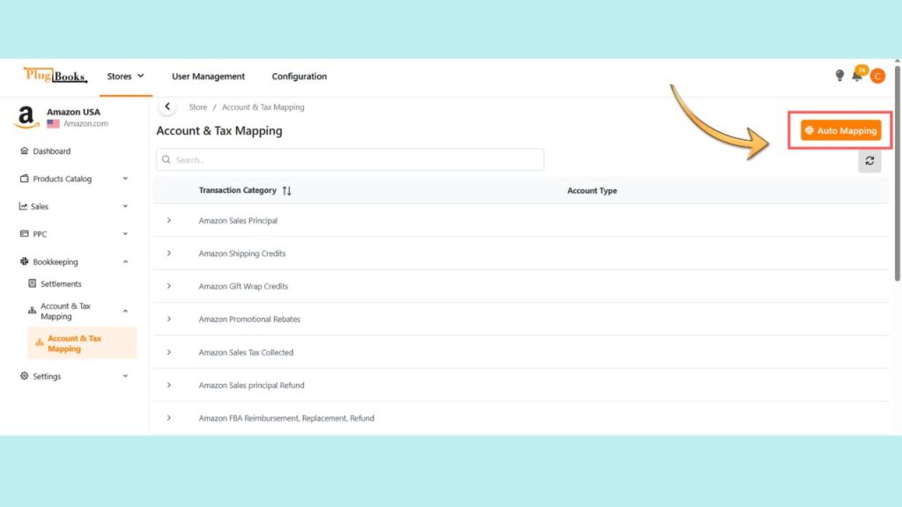This screenshot has height=507, width=902.
Task: Expand Amazon Sales Principal row
Action: click(168, 220)
